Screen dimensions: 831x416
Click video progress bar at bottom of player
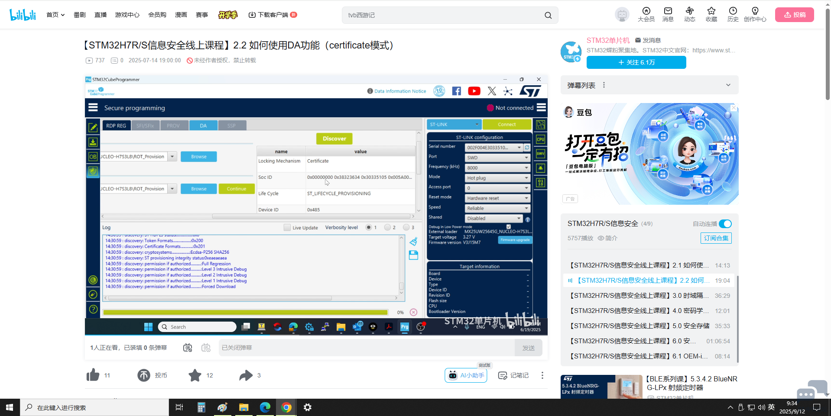(316, 335)
